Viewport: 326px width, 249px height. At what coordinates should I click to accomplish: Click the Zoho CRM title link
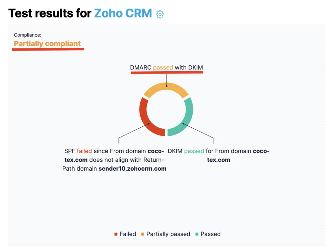click(x=123, y=13)
